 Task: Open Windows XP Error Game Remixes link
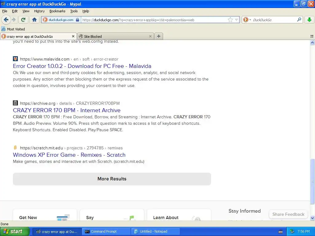(x=69, y=155)
